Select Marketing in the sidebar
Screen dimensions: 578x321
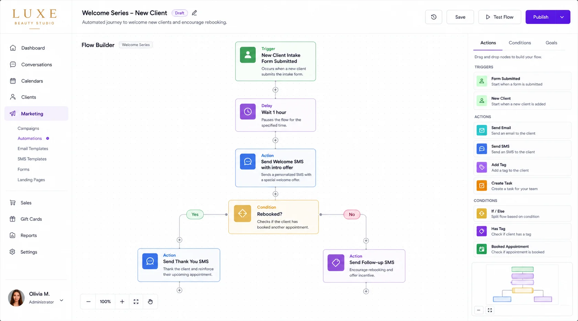pos(36,114)
